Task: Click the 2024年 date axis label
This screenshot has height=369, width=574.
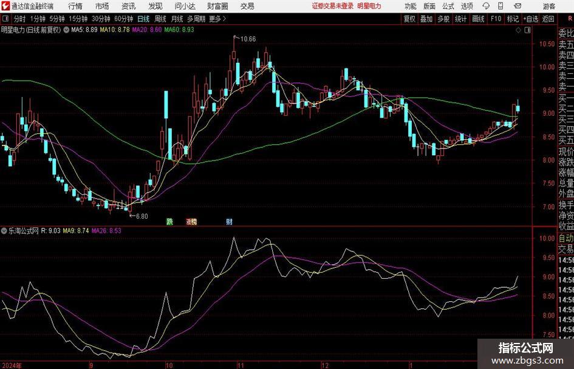Action: pos(12,365)
